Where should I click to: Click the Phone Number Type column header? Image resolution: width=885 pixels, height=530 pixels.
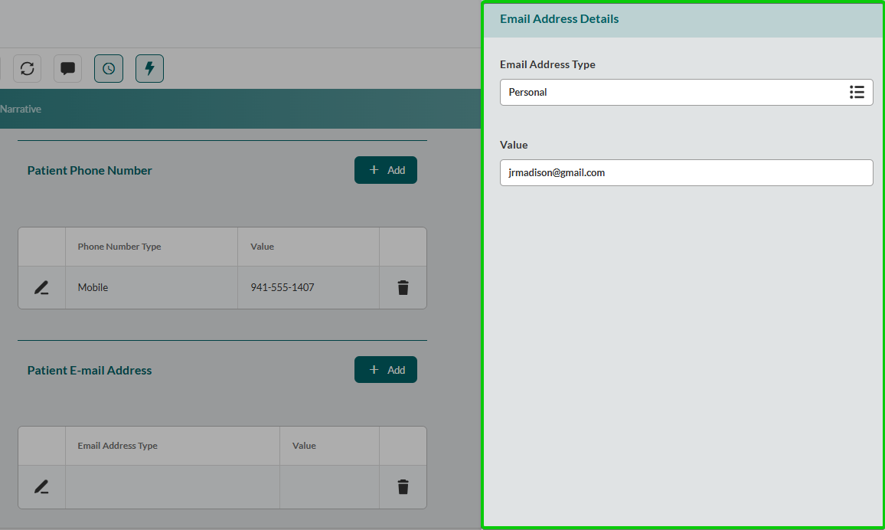[119, 247]
